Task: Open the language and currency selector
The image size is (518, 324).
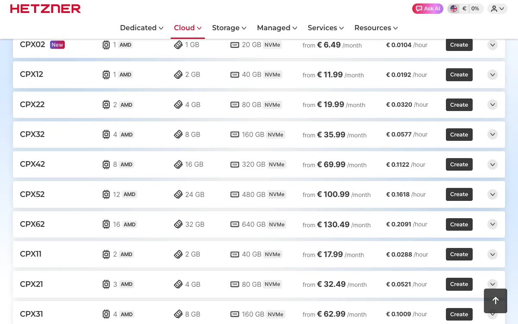Action: tap(464, 9)
